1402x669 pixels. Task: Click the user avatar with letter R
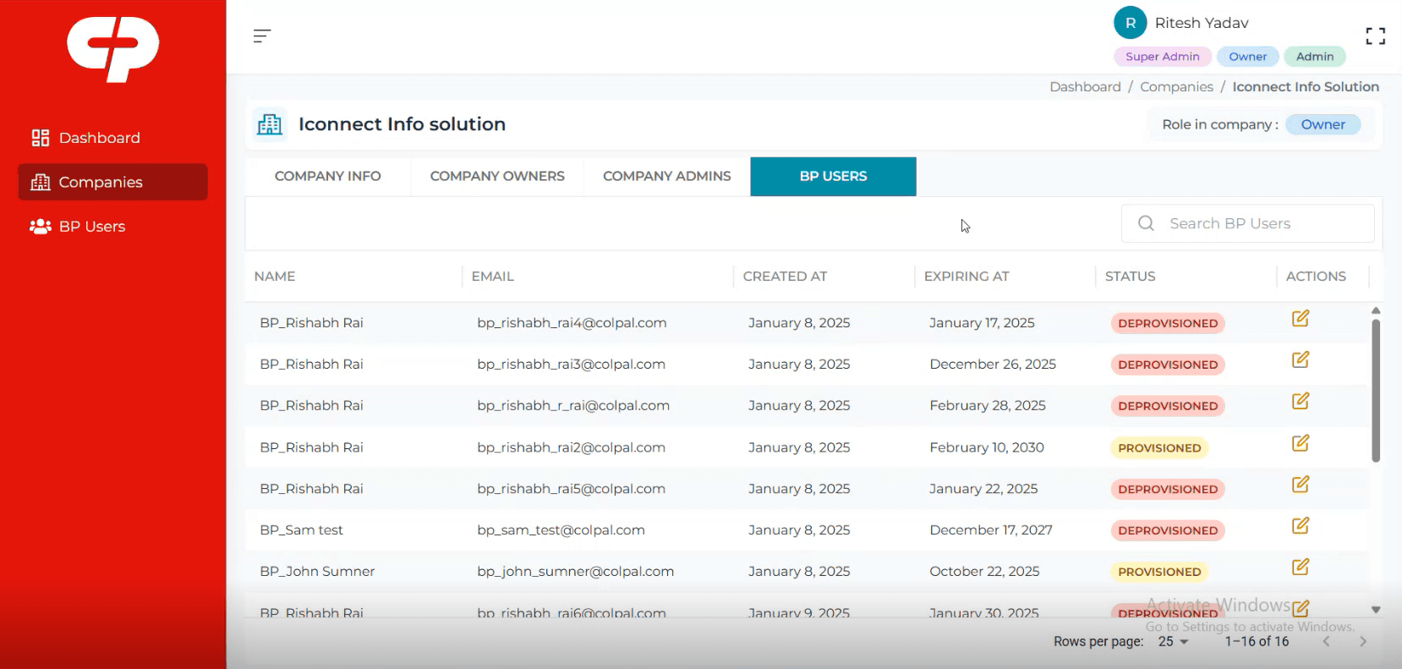[1130, 23]
